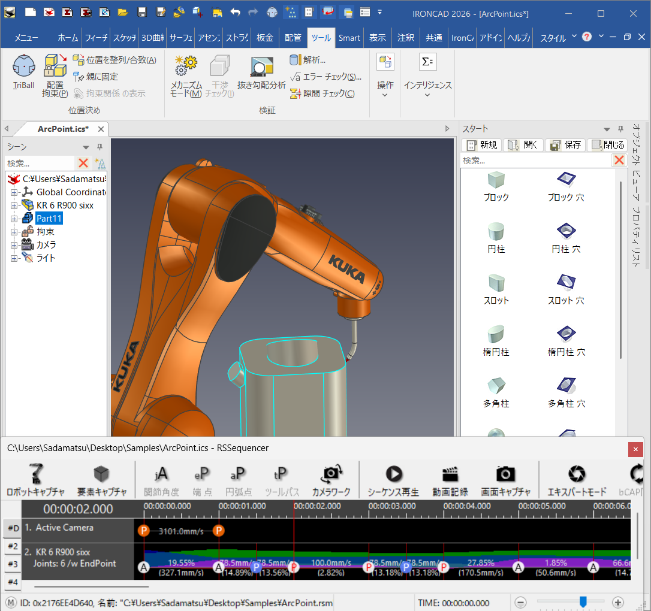Select the 楕円柱 穴 shape
This screenshot has height=611, width=651.
(566, 341)
